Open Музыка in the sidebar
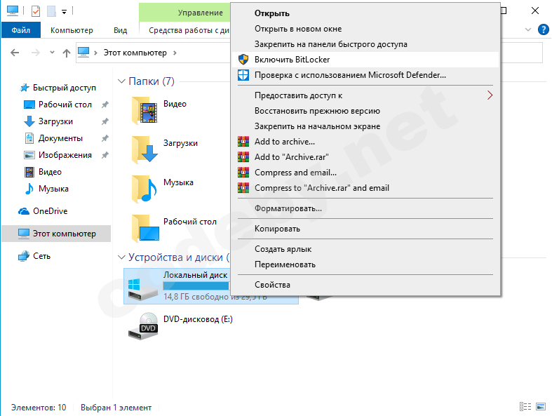Image resolution: width=552 pixels, height=416 pixels. (x=47, y=189)
